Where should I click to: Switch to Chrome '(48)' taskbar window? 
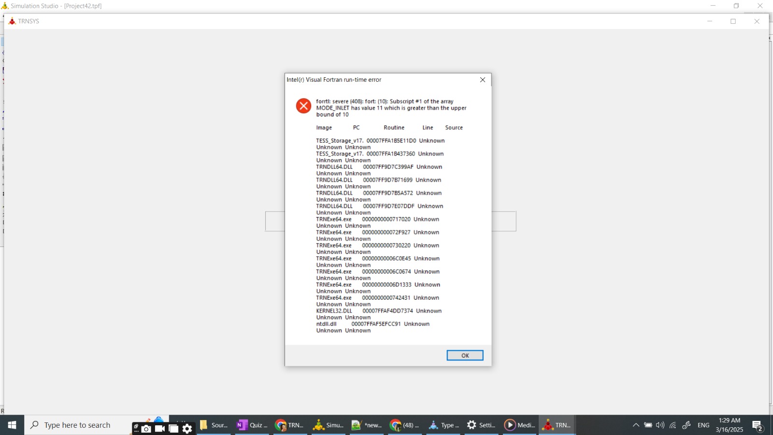pos(405,425)
